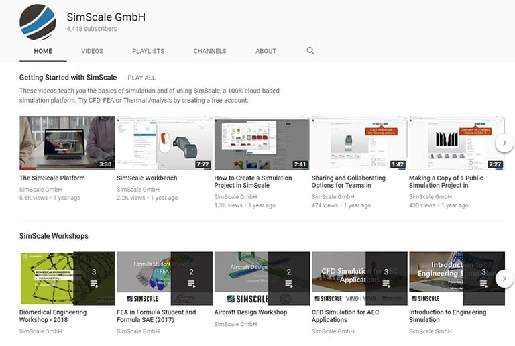
Task: Open The SimScale Platform video title
Action: click(52, 178)
